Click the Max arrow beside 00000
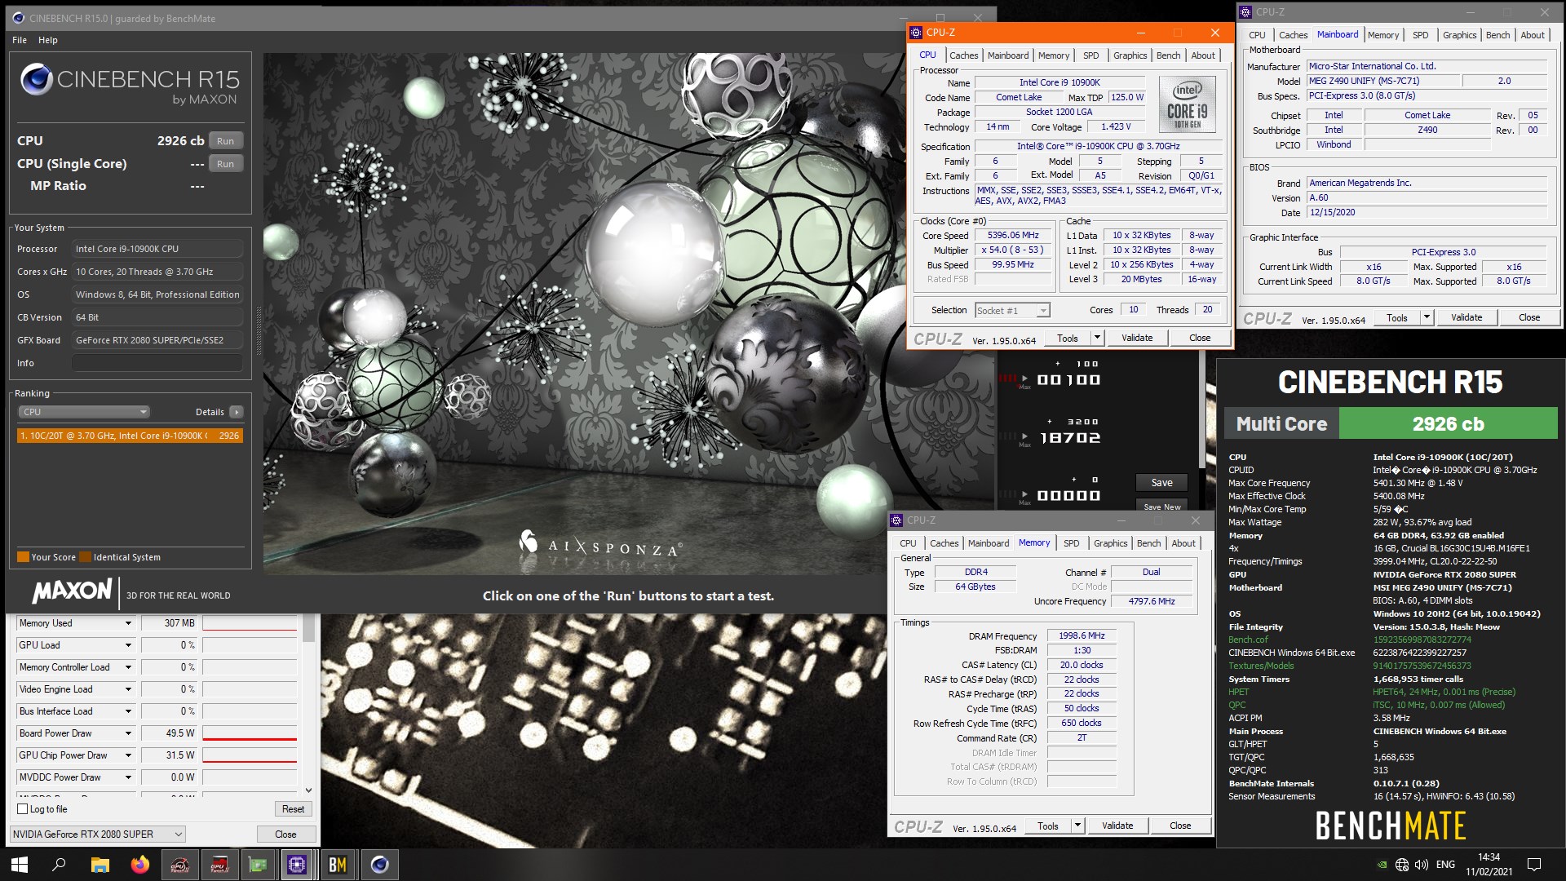Viewport: 1566px width, 881px height. pyautogui.click(x=1024, y=494)
